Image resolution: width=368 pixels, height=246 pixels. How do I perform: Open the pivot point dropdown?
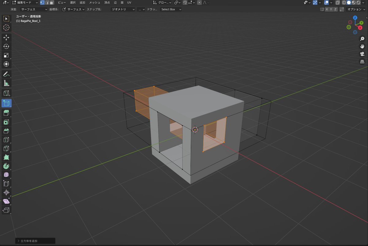[x=177, y=2]
